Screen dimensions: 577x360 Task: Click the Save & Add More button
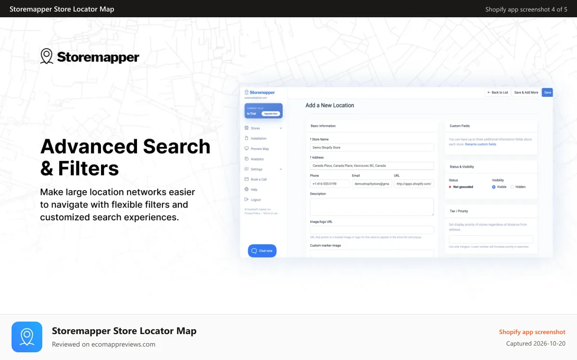pos(526,92)
